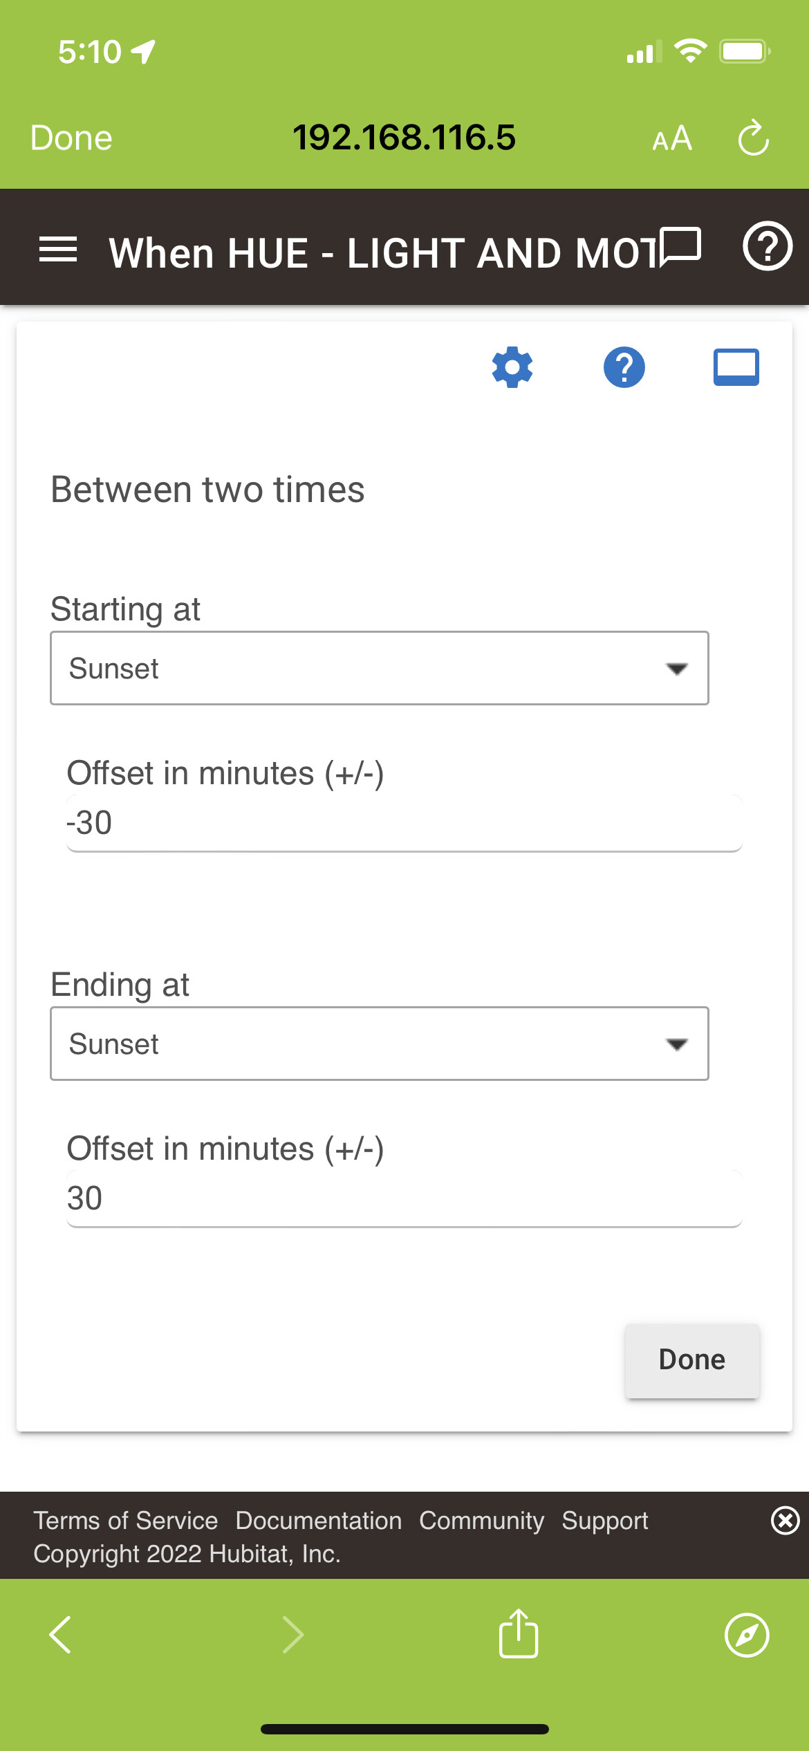
Task: Open page in Safari via compass icon
Action: (747, 1636)
